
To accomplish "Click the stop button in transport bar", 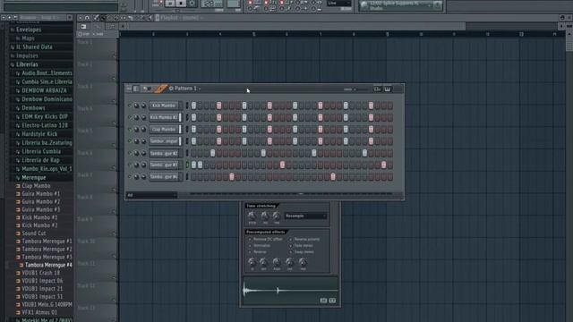I will point(181,4).
